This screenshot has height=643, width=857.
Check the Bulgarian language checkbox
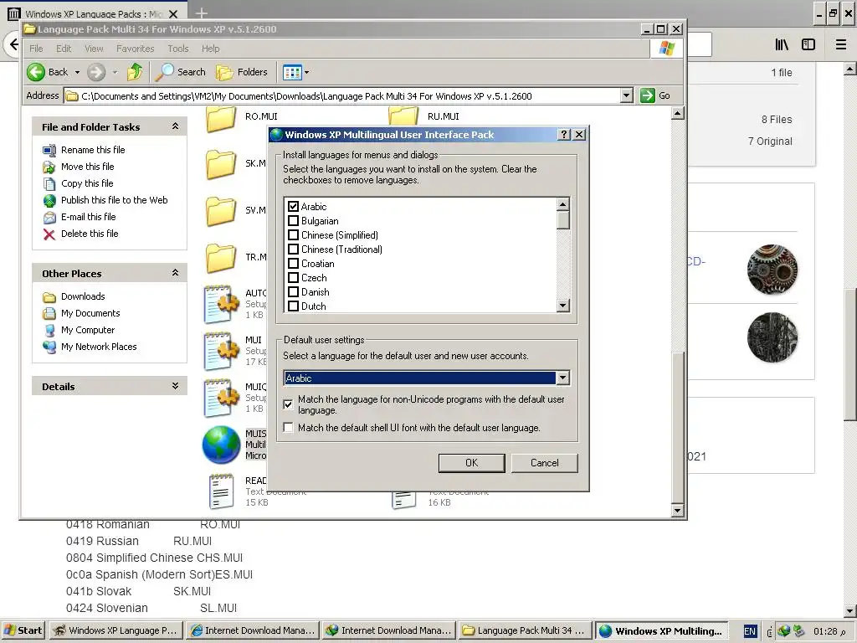[294, 221]
